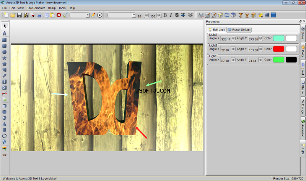
Task: Click the Paste clipboard icon
Action: 52,15
